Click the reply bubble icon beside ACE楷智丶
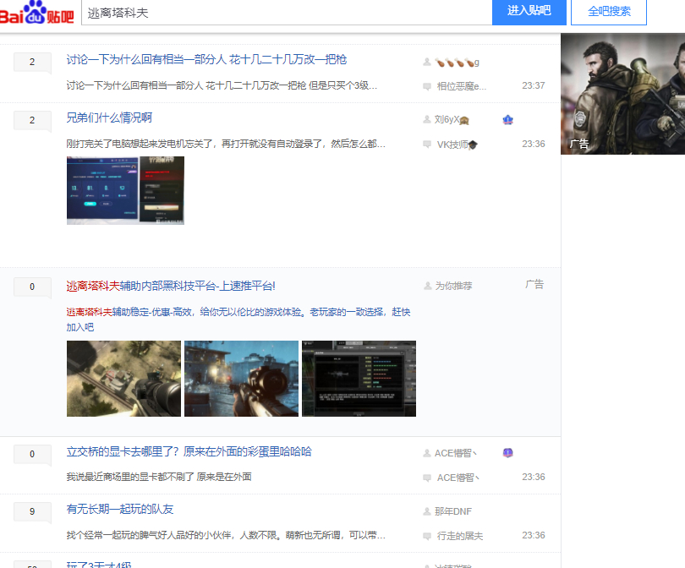 pos(427,478)
